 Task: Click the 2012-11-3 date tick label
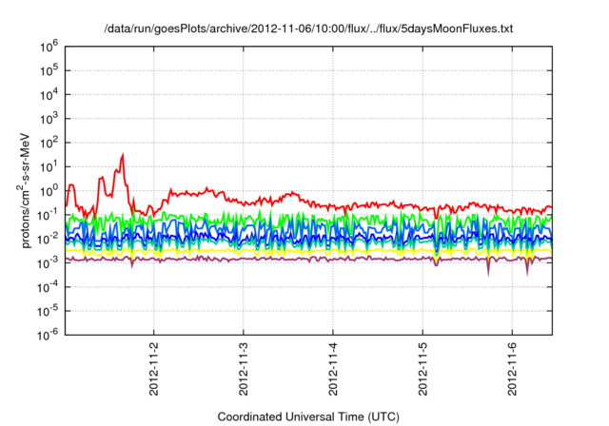pyautogui.click(x=244, y=369)
